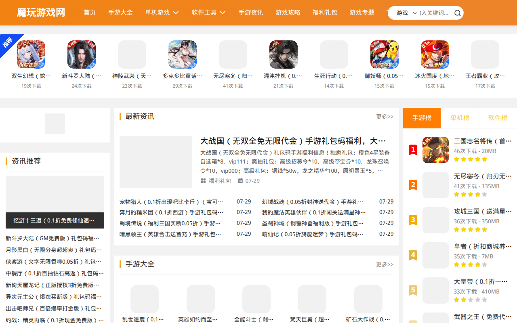Go to 首页 in navigation
This screenshot has width=517, height=323.
point(90,13)
